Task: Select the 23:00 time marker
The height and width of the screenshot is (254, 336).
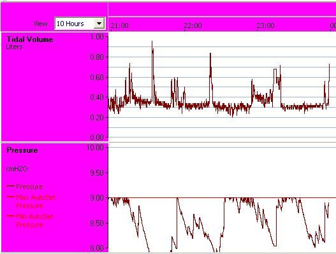Action: click(x=265, y=25)
